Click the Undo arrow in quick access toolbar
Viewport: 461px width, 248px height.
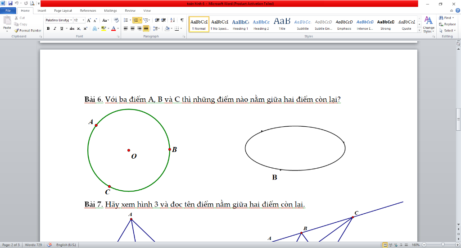[x=17, y=3]
